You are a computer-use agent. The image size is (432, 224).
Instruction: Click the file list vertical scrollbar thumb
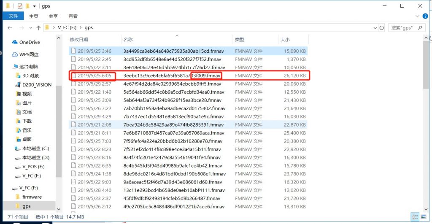[426, 65]
